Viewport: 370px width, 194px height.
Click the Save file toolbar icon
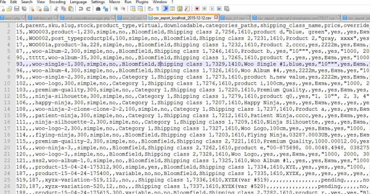coord(17,9)
